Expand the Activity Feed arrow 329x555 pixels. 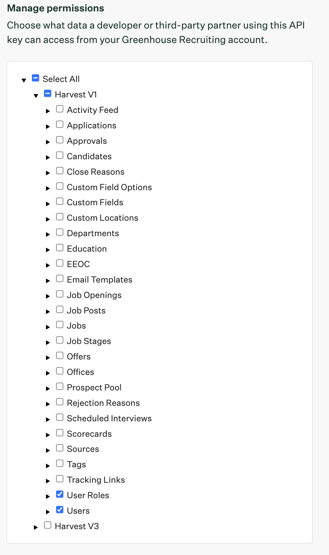(x=48, y=111)
